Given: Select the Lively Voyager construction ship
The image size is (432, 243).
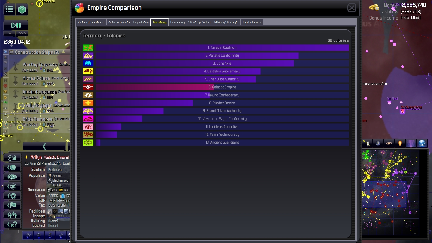Looking at the screenshot, I should tap(39, 108).
